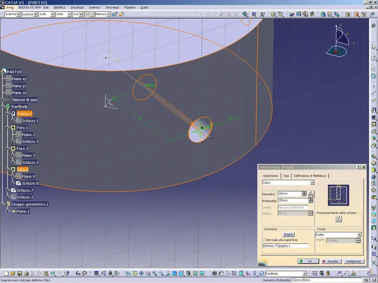Click the Zoom In magnifier icon
Screen dimensions: 378x283
(154, 273)
